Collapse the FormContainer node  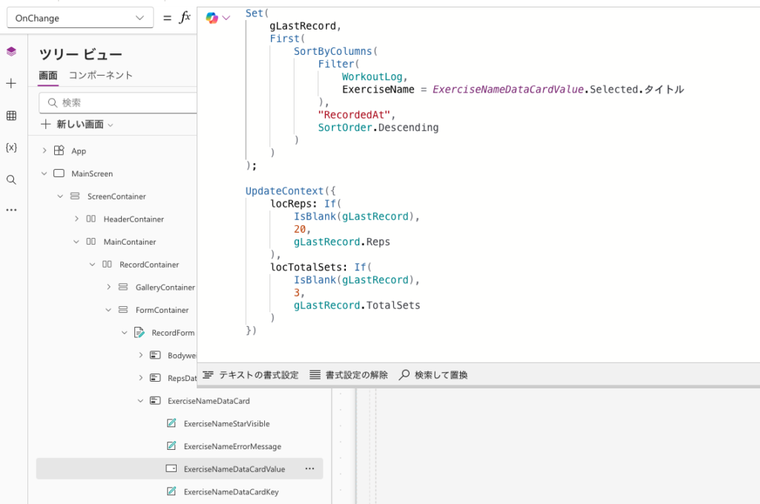click(x=108, y=310)
